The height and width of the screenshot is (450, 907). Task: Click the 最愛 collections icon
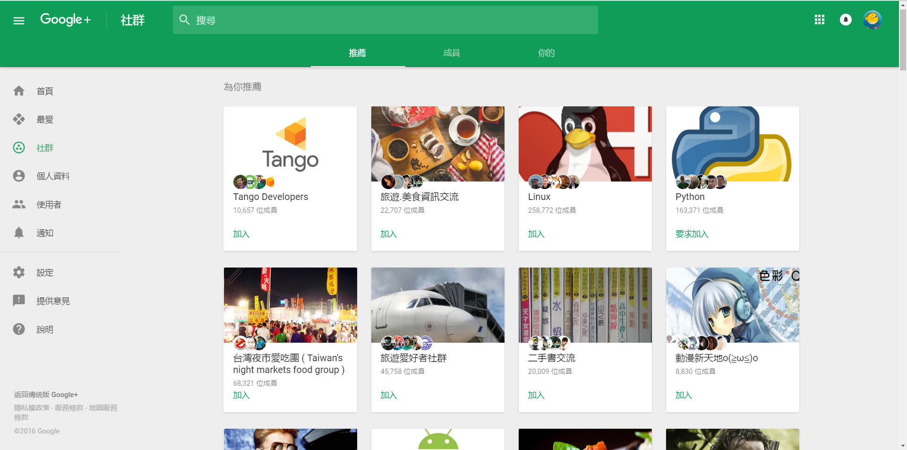coord(19,119)
